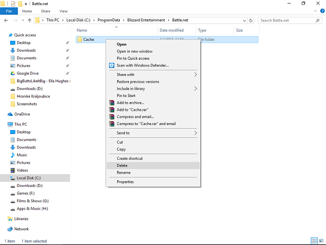Click the Up one level arrow
326x245 pixels.
tap(30, 20)
